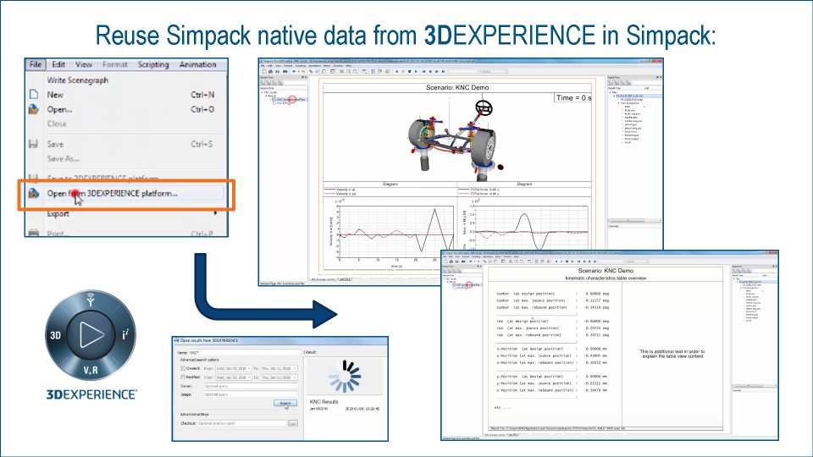
Task: Open the Scripting menu
Action: [153, 64]
